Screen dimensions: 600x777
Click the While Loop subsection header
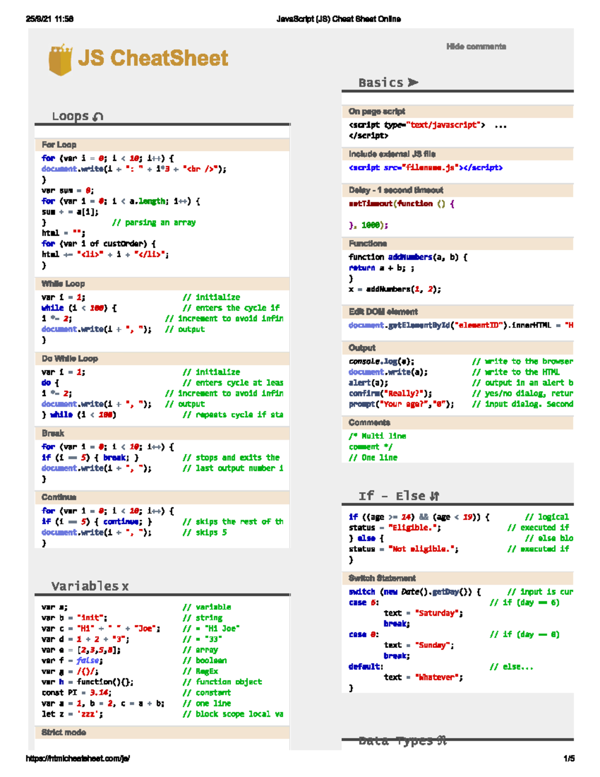pos(162,284)
